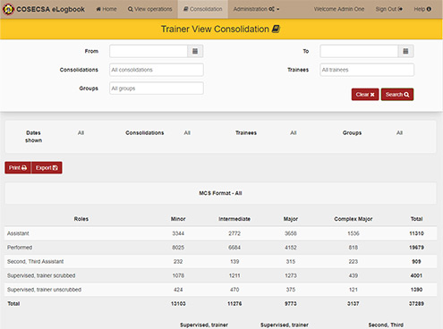
Task: Print the consolidation report
Action: (x=18, y=168)
